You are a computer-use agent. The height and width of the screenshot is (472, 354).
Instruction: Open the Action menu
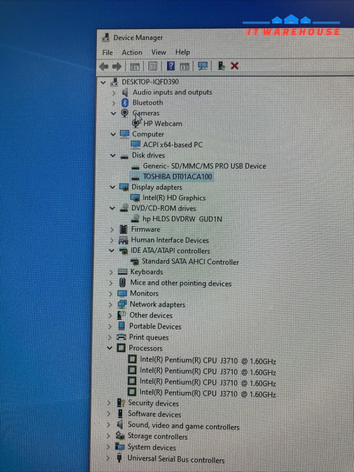(132, 52)
